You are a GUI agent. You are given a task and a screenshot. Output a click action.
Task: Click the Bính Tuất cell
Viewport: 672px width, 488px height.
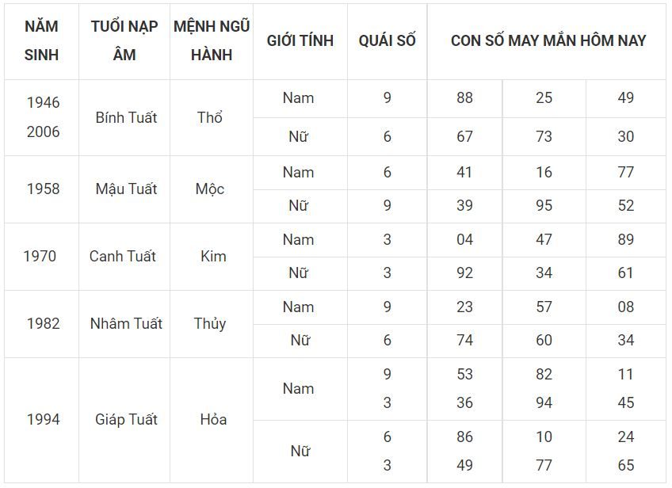126,117
